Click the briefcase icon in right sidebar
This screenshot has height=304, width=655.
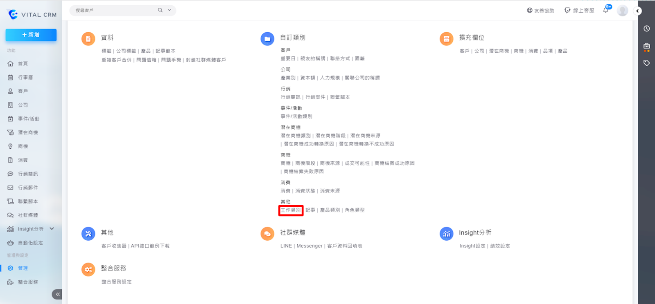pos(646,47)
